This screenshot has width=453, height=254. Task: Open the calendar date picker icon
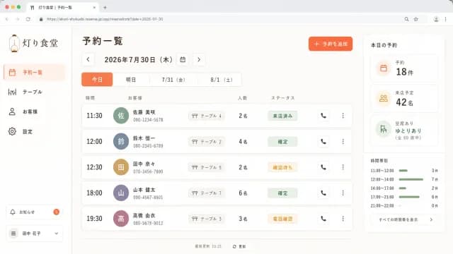183,59
